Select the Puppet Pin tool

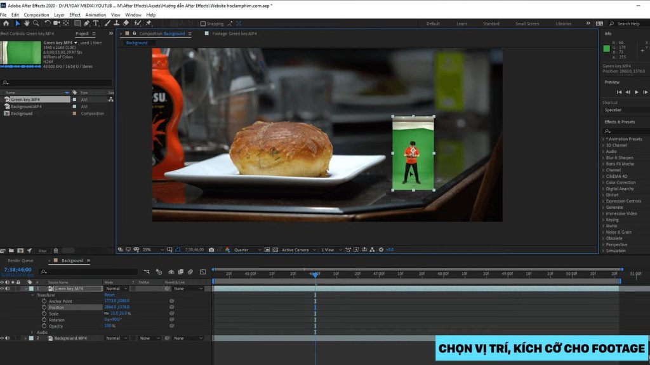click(149, 23)
